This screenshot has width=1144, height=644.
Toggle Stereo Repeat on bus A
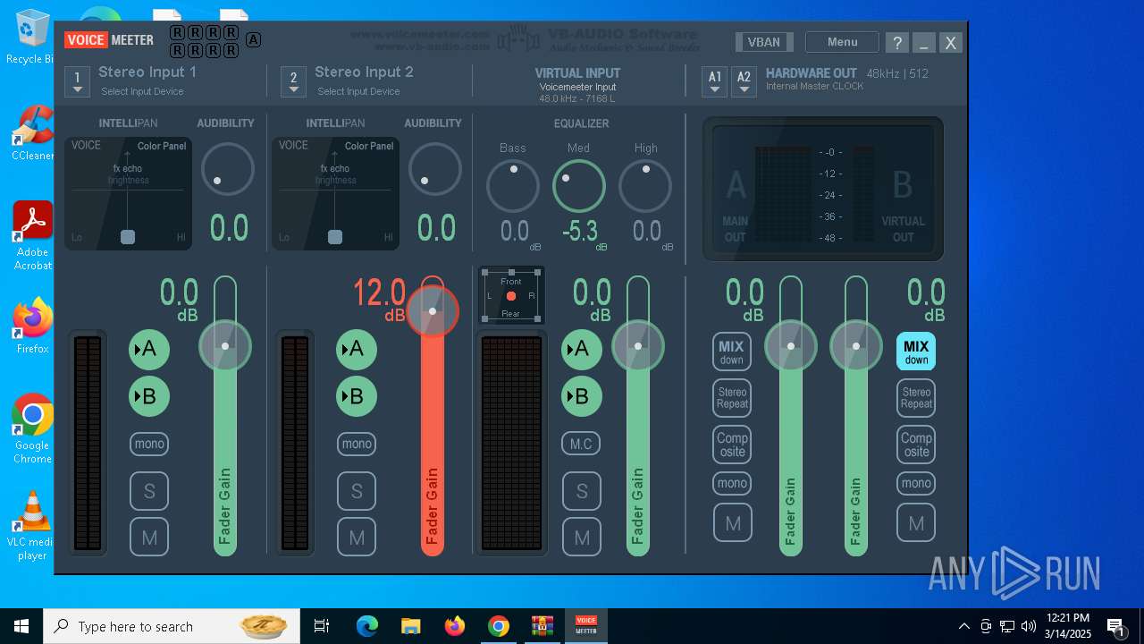(x=732, y=398)
